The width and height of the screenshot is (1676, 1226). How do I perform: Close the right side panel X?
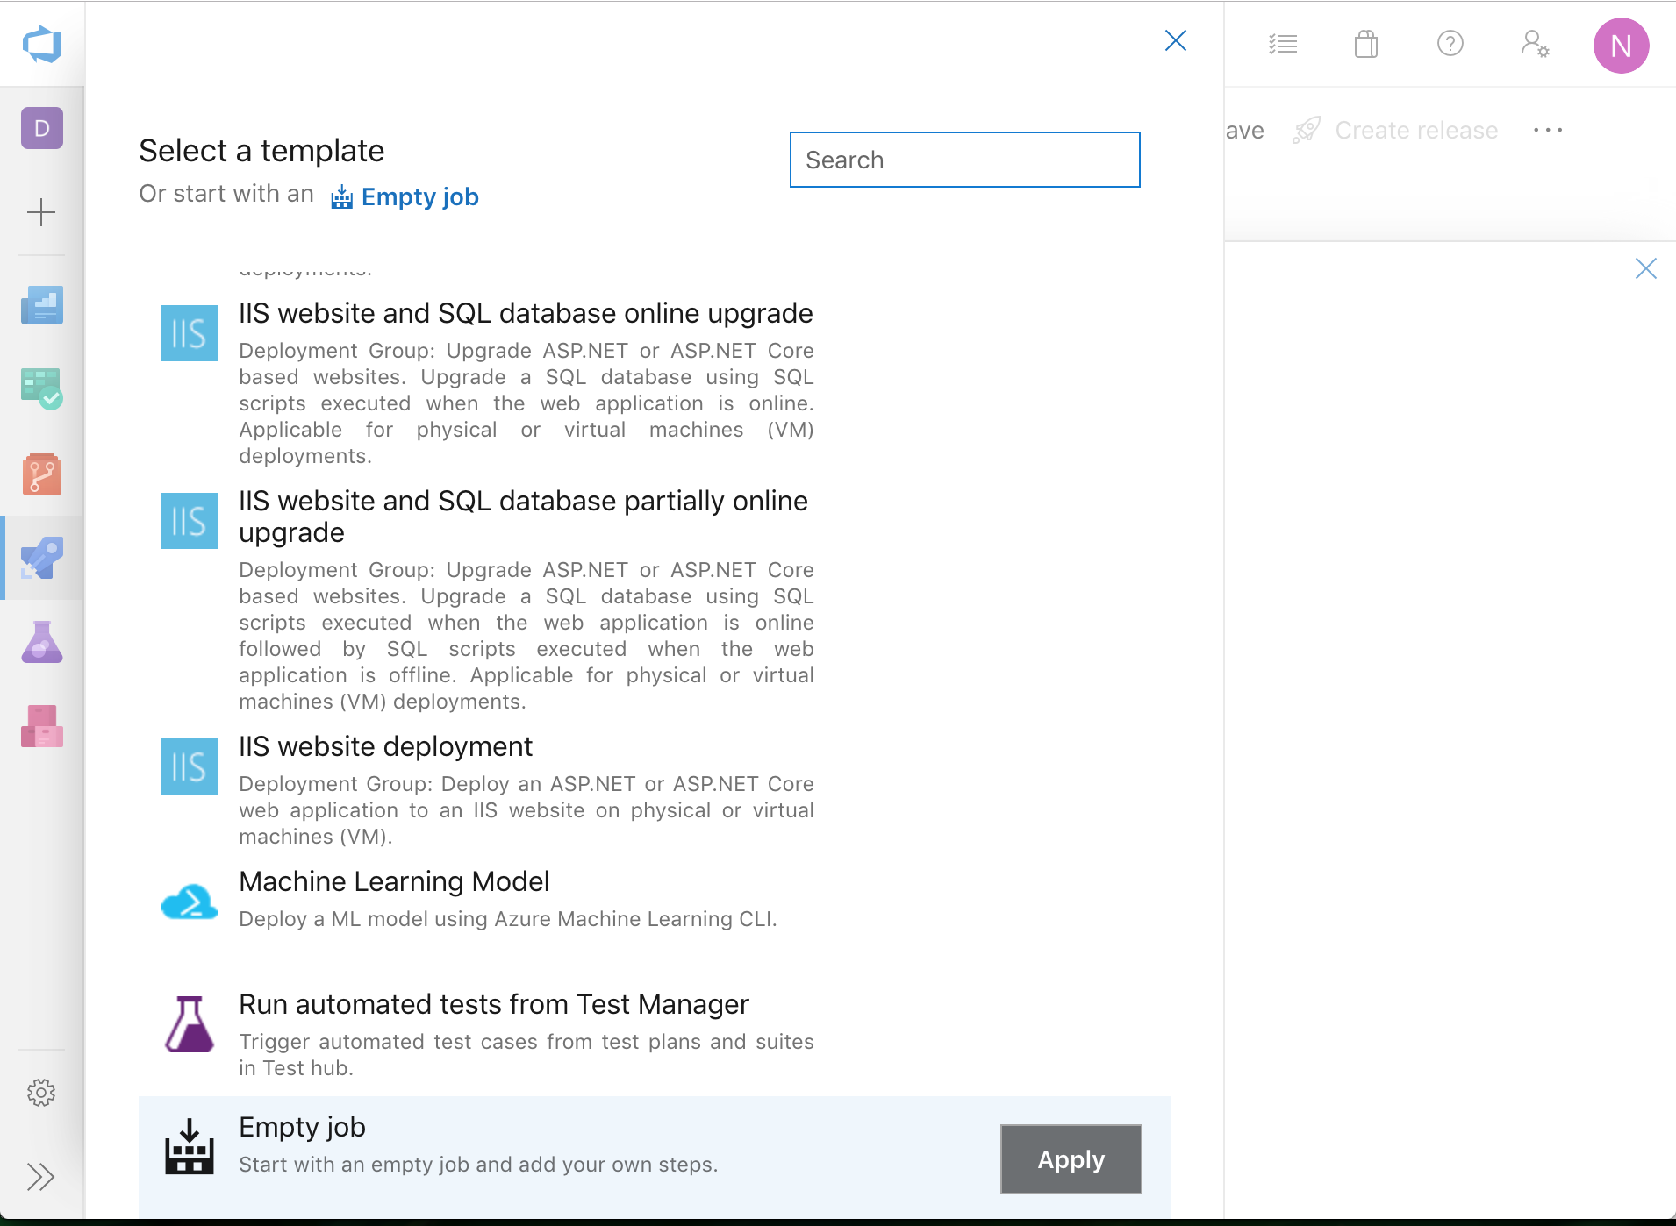click(1646, 268)
